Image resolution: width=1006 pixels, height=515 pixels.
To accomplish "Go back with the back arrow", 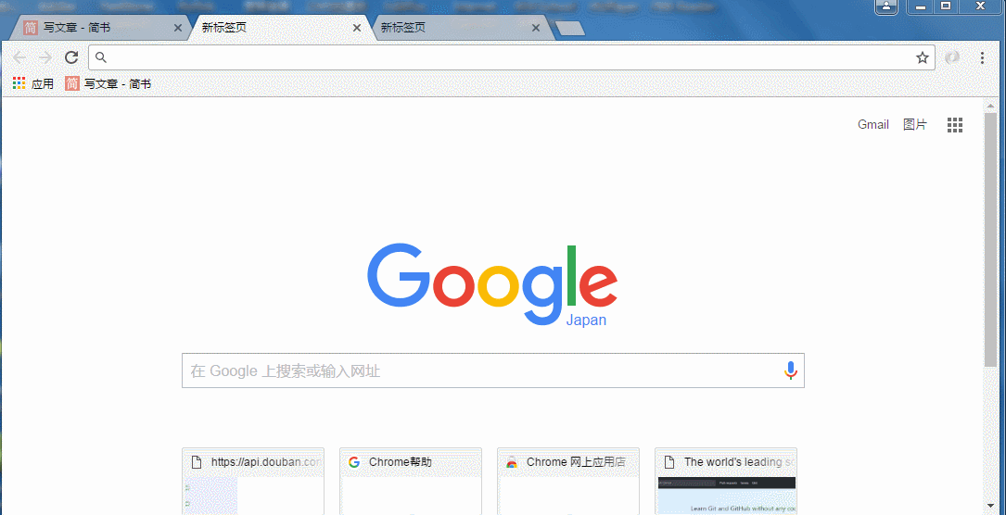I will pos(19,57).
